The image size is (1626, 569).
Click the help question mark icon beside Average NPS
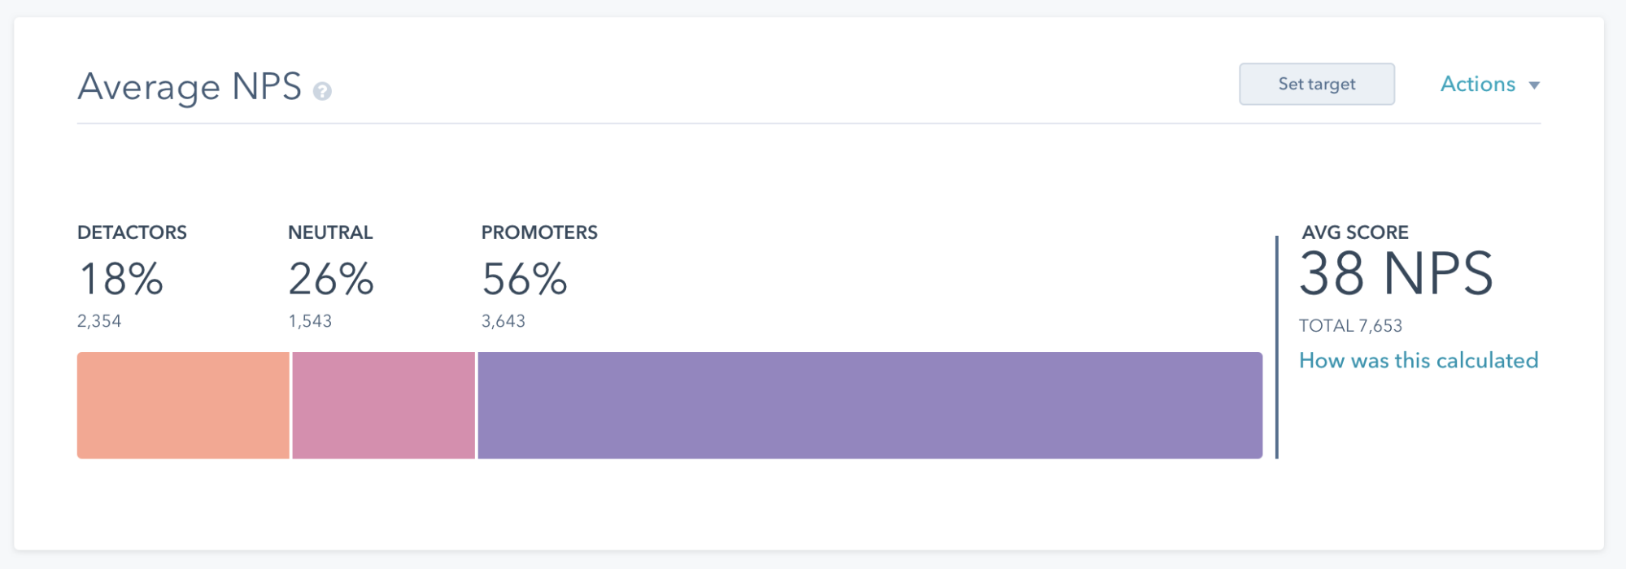(322, 92)
